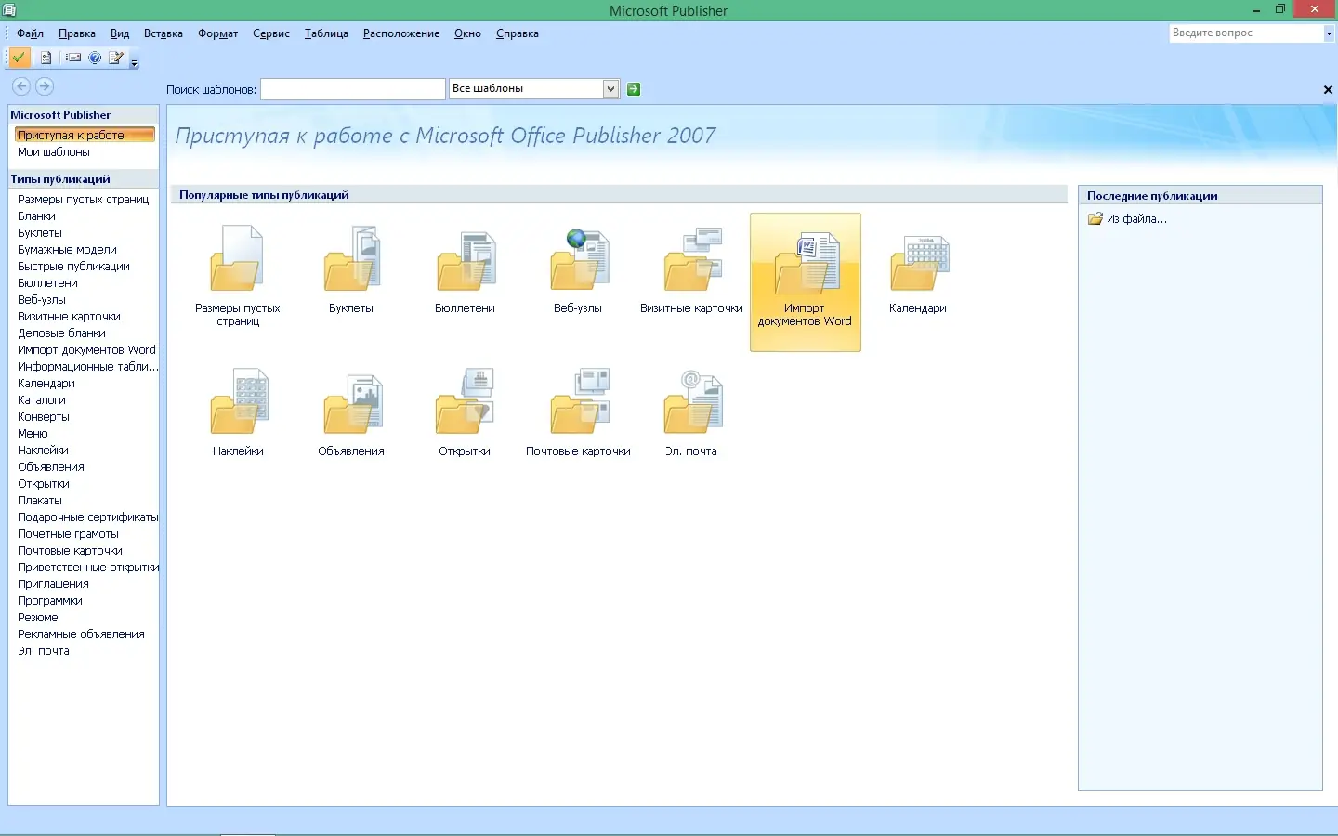Open the Наклейки publication type icon
1338x836 pixels.
(x=238, y=401)
